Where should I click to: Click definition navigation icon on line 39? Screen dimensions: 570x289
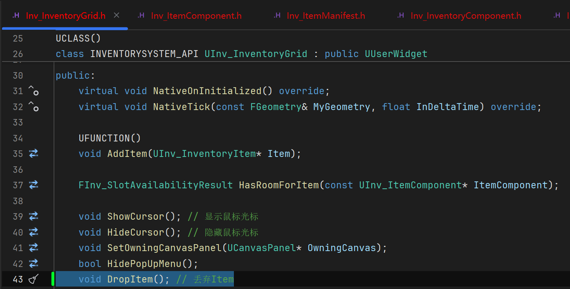(x=34, y=216)
